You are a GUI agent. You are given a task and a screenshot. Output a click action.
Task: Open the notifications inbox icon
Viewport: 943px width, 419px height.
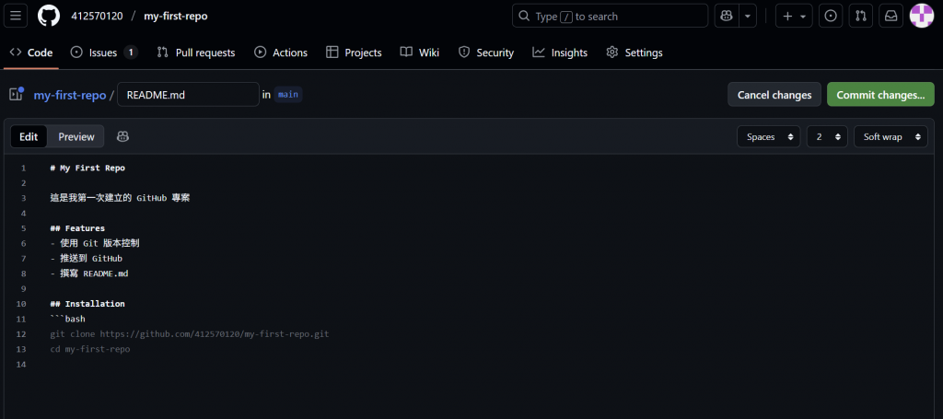(x=891, y=17)
